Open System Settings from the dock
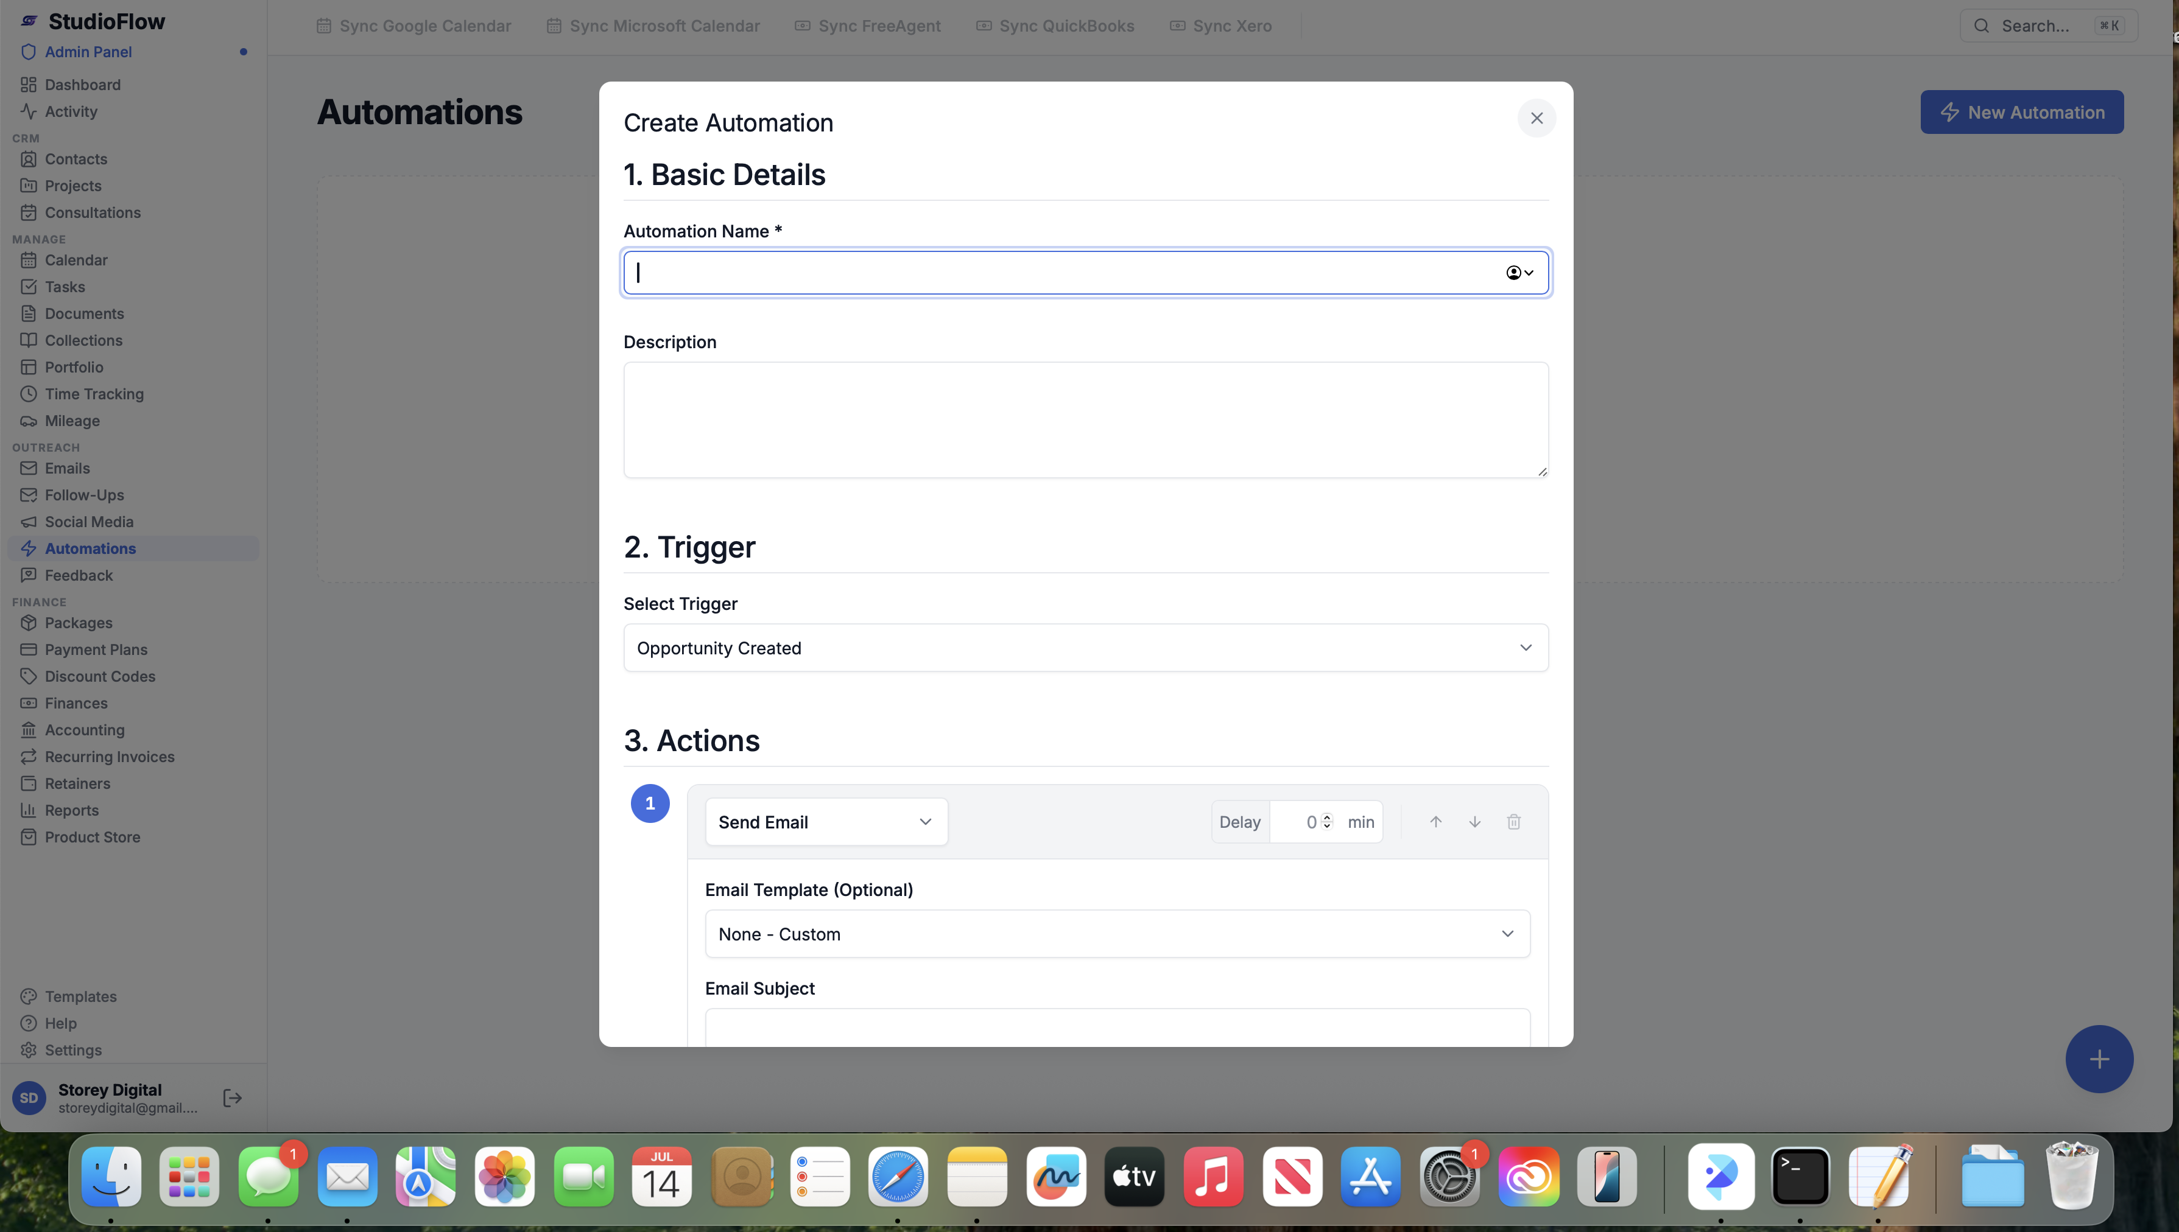 coord(1449,1177)
